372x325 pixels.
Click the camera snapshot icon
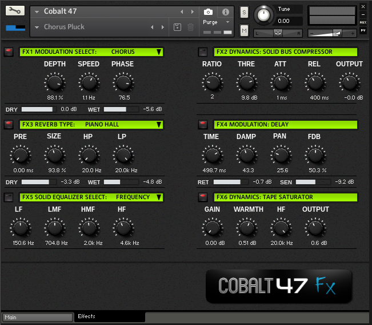point(208,11)
